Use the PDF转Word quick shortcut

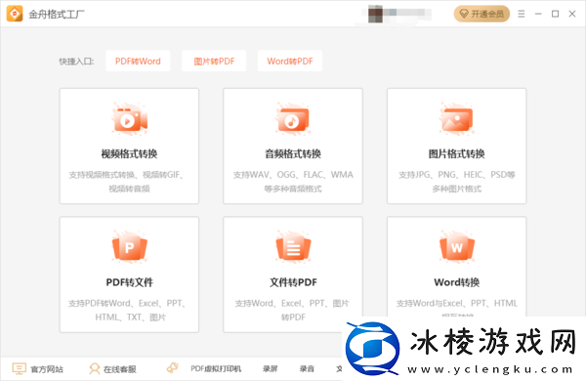[x=138, y=61]
